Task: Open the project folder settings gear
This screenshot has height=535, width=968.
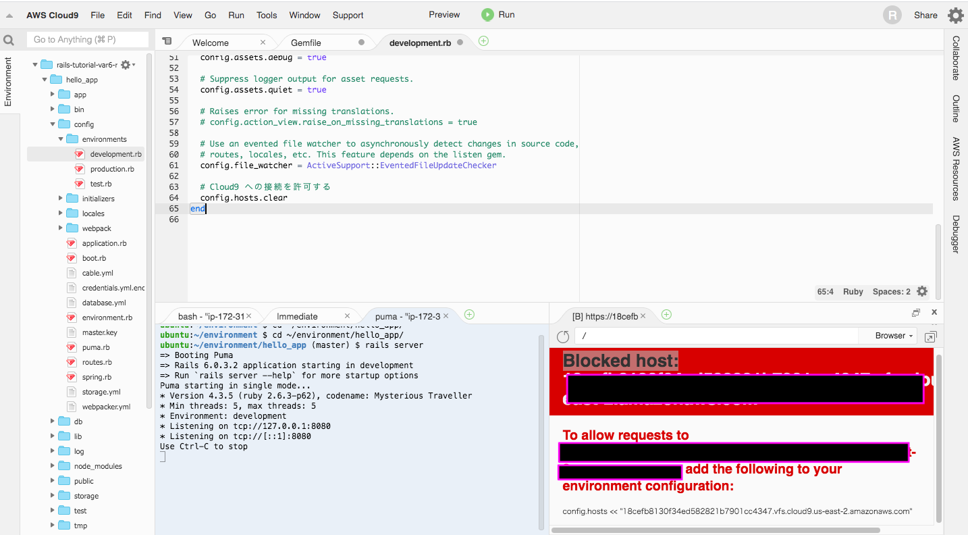Action: coord(126,65)
